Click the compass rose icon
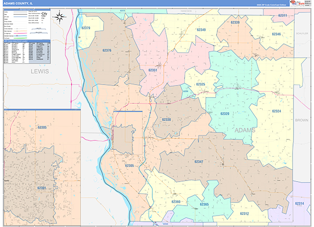Viewport: 314px width, 227px height. 59,17
